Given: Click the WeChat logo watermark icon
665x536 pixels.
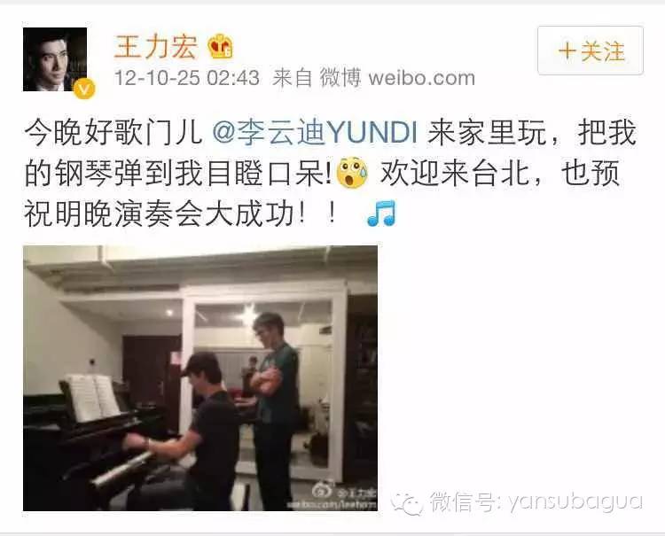Looking at the screenshot, I should click(x=406, y=503).
